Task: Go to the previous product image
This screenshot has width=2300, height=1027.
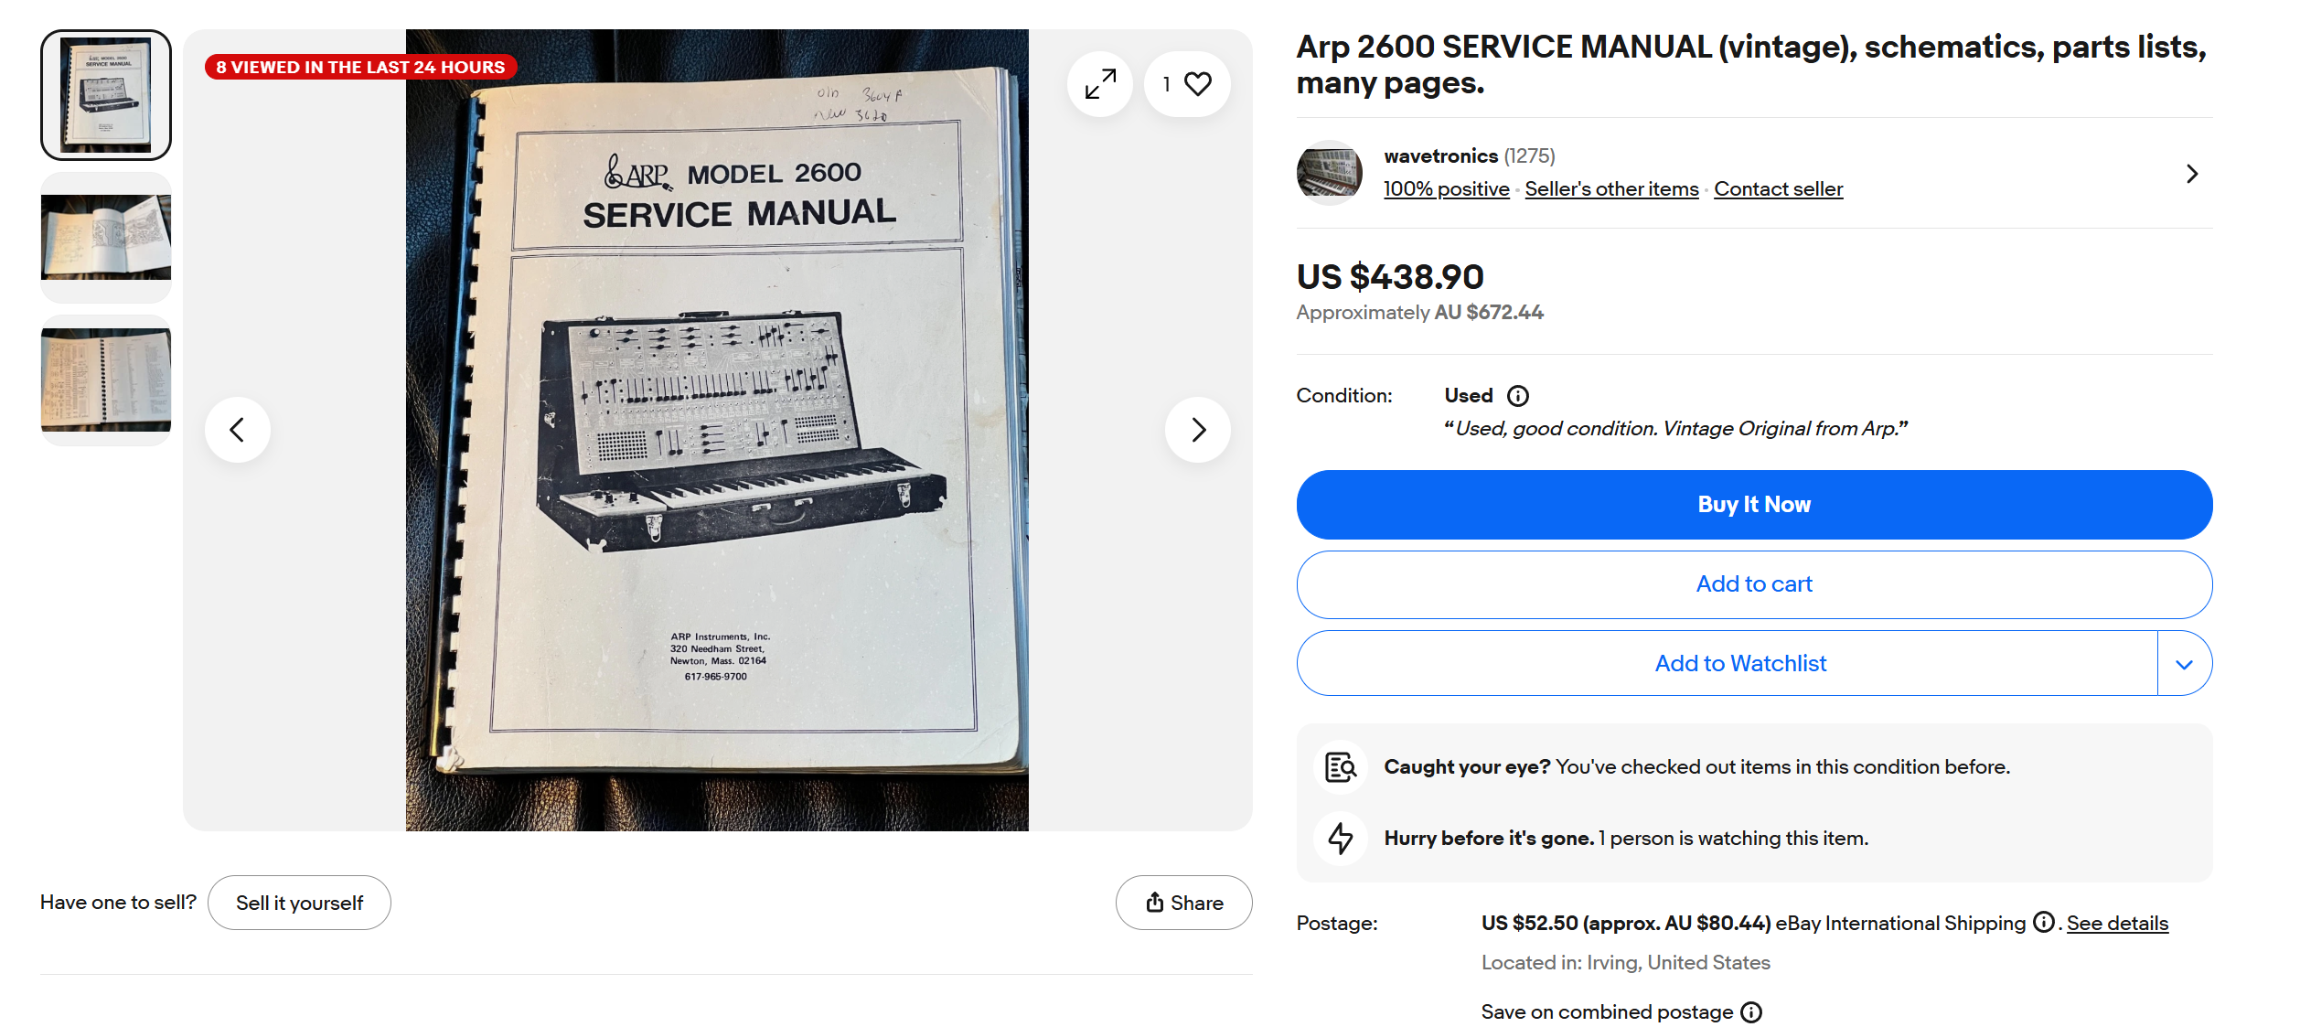Action: pyautogui.click(x=238, y=430)
